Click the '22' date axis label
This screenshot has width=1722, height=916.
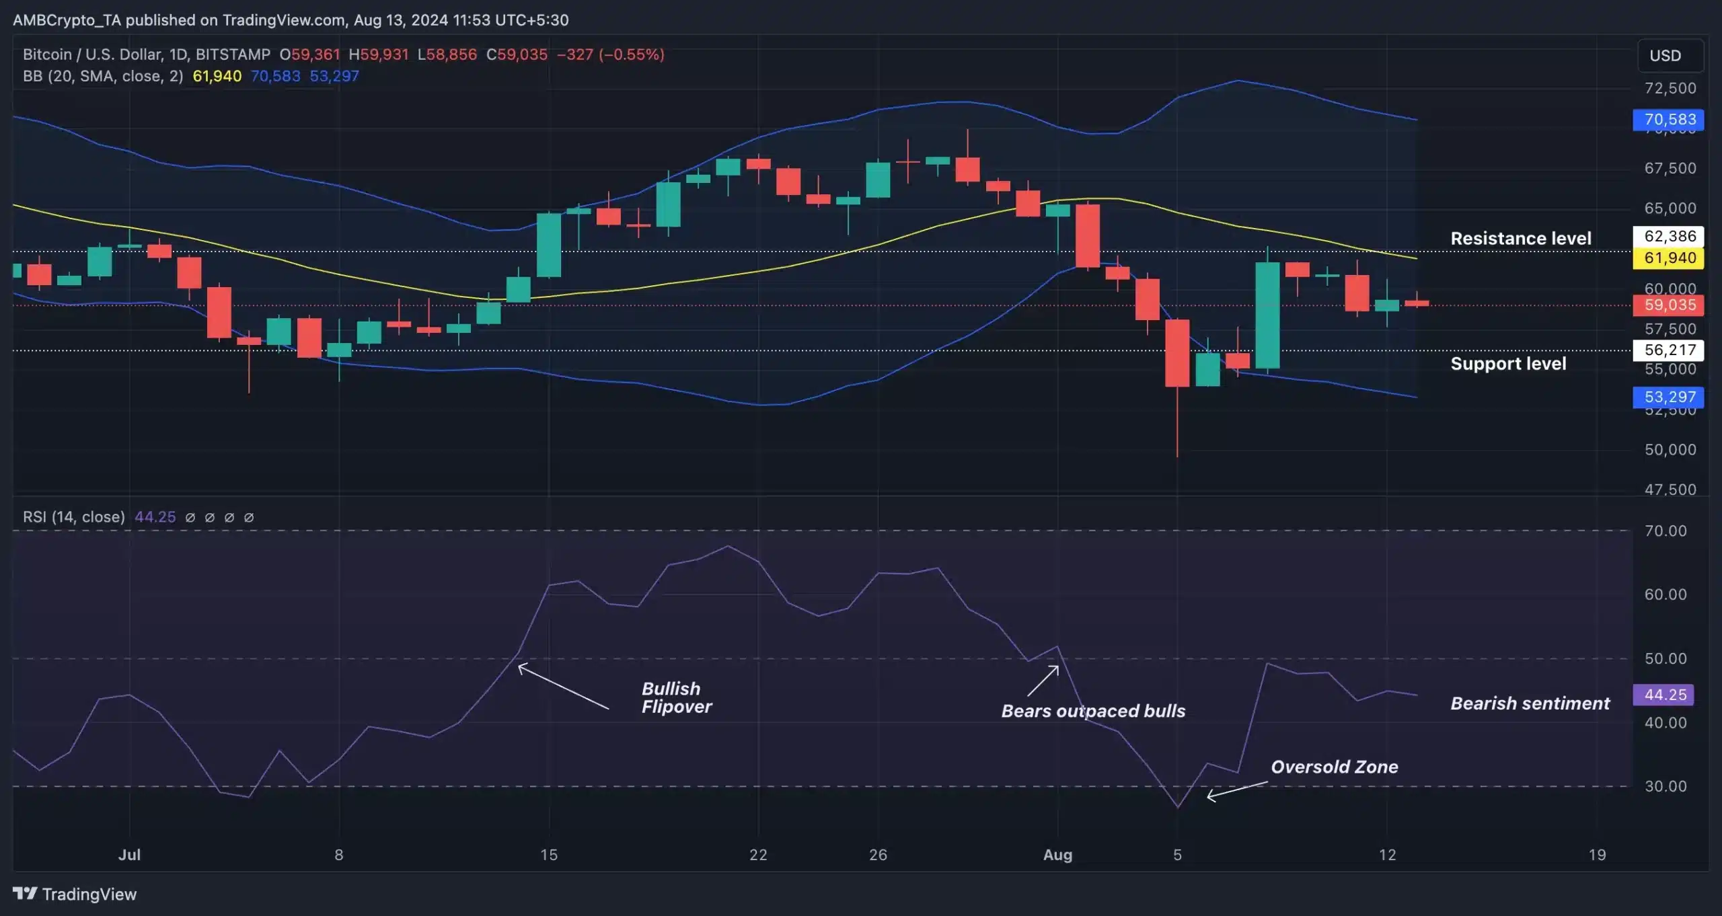758,855
